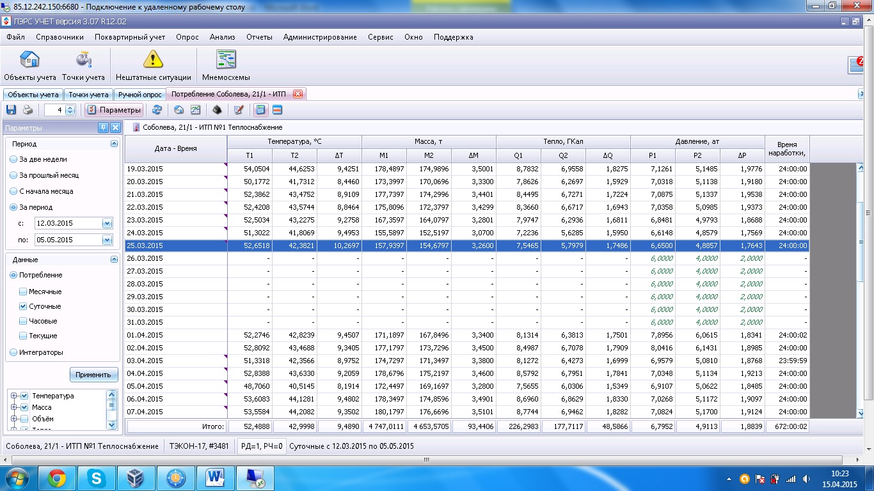Open the start date 12.03.2015 dropdown
Image resolution: width=874 pixels, height=491 pixels.
pos(107,223)
